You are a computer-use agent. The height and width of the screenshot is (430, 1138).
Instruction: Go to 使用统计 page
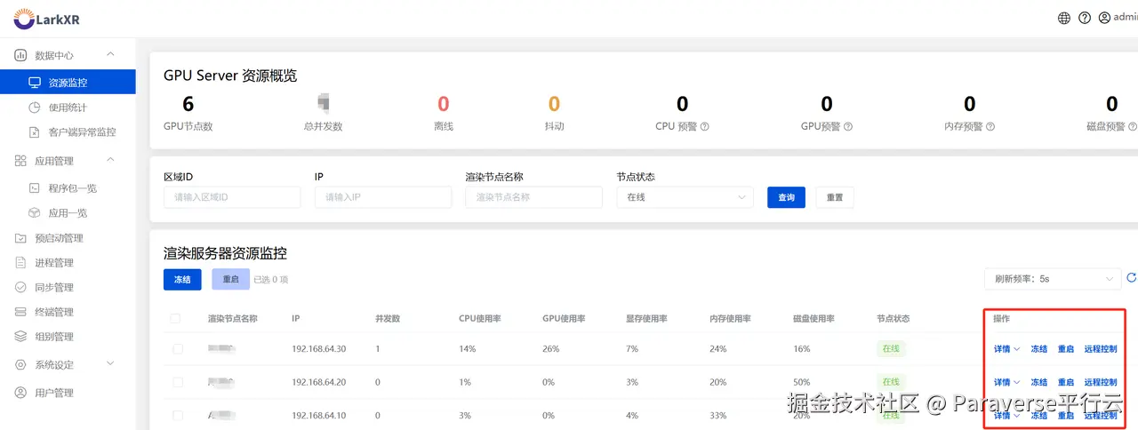(68, 107)
